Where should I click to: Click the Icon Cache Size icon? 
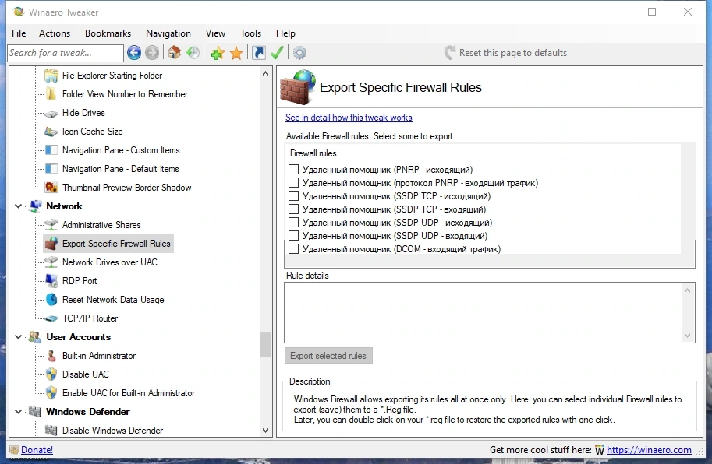pyautogui.click(x=51, y=132)
